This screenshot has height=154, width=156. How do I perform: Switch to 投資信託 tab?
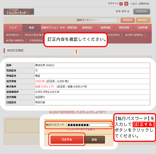[x=87, y=28]
